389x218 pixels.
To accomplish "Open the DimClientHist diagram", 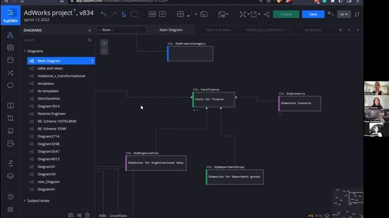I will pyautogui.click(x=49, y=99).
